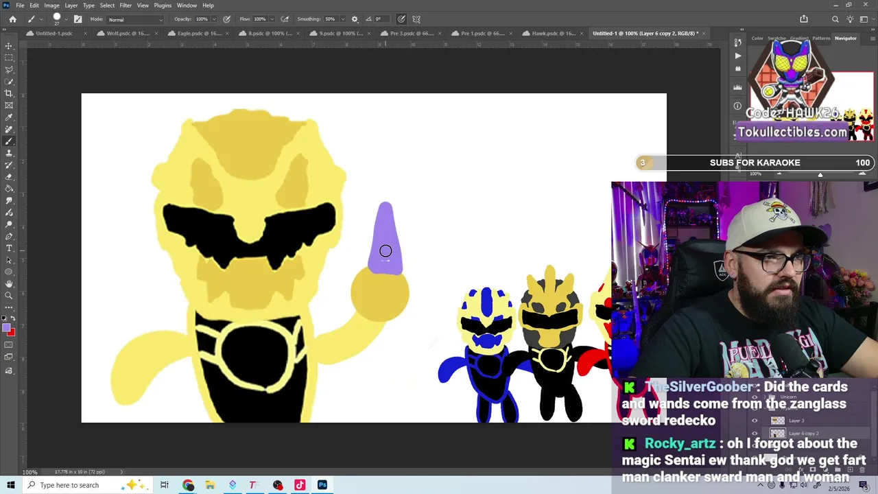878x494 pixels.
Task: Select the Crop tool
Action: tap(9, 93)
